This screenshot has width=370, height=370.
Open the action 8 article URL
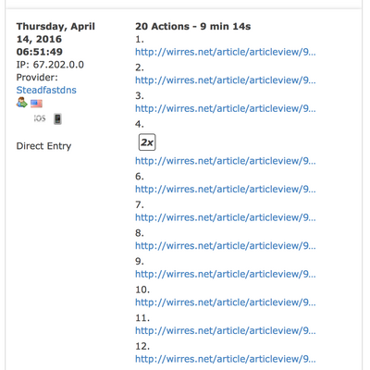226,246
